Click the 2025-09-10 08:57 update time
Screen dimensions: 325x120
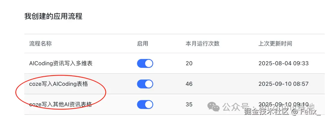point(283,84)
